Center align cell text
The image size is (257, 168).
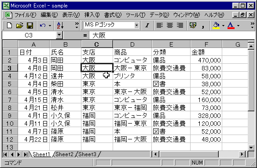tap(169, 26)
